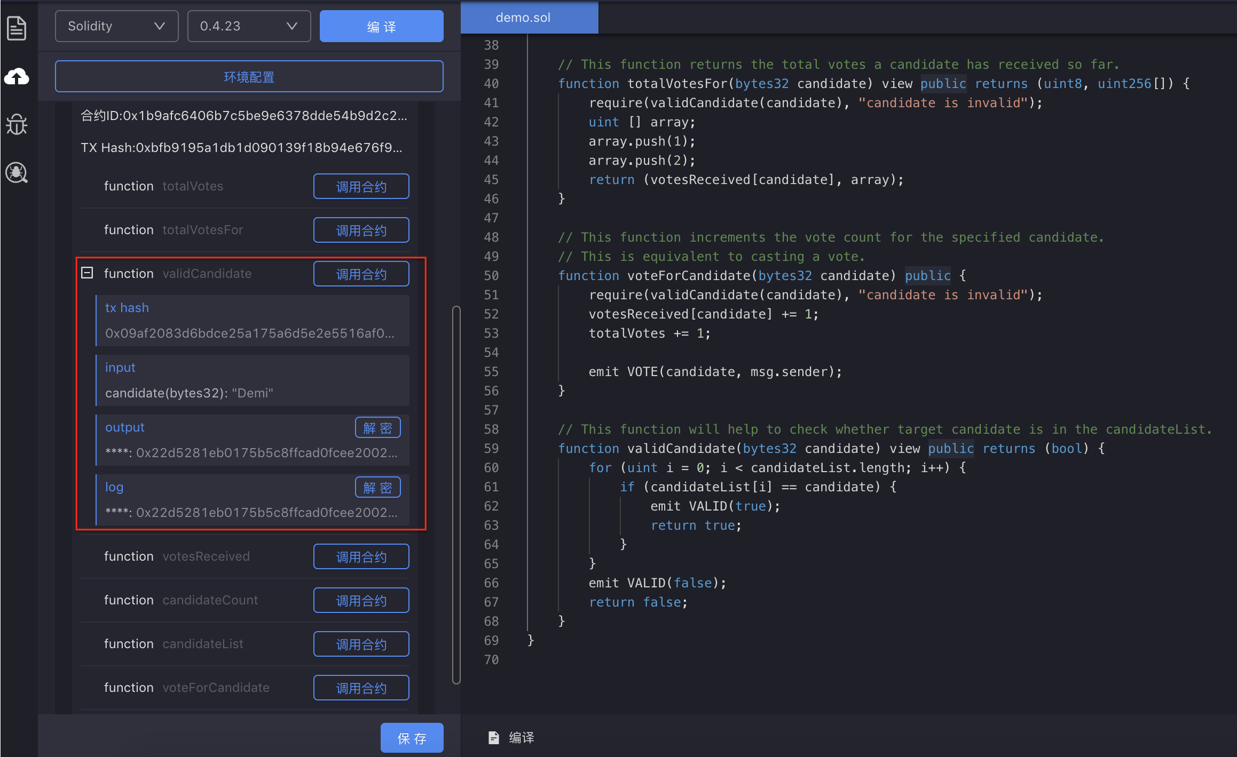Image resolution: width=1237 pixels, height=757 pixels.
Task: Click 调用合约 for totalVotesFor
Action: pyautogui.click(x=361, y=230)
